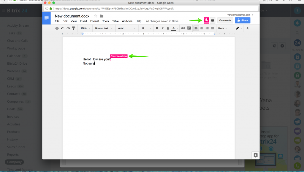This screenshot has width=304, height=172.
Task: Open the font size 11 dropdown
Action: pos(146,28)
